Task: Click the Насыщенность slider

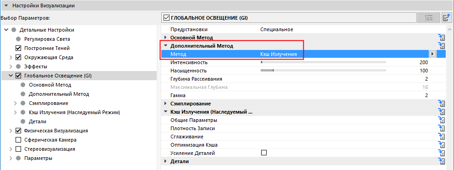Action: pyautogui.click(x=323, y=71)
